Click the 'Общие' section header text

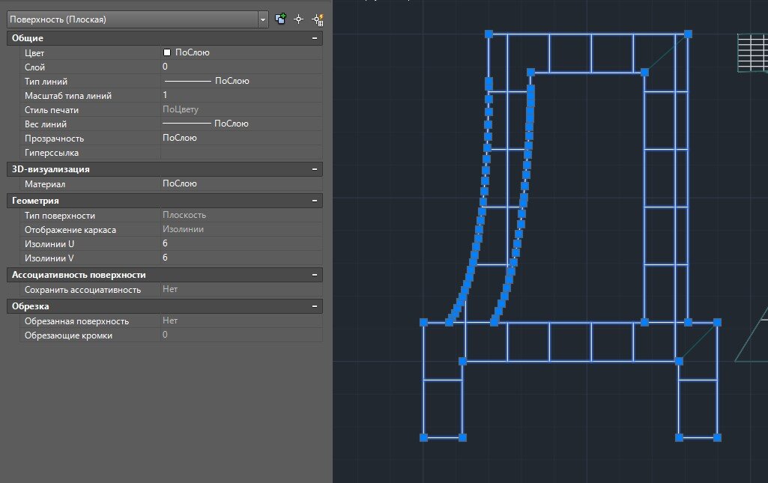pyautogui.click(x=28, y=38)
